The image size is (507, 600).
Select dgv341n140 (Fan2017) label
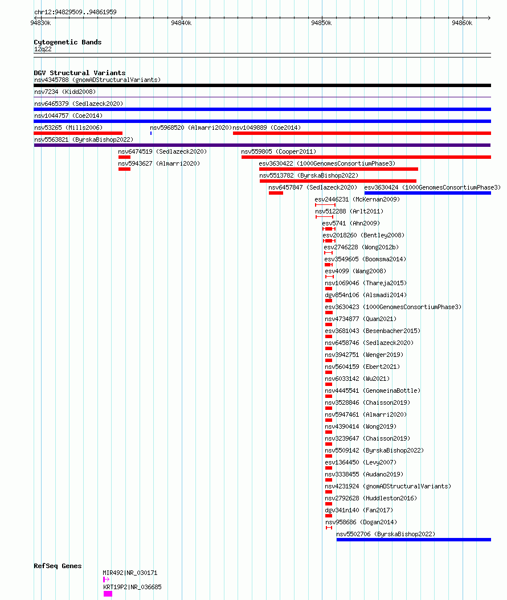tap(359, 510)
